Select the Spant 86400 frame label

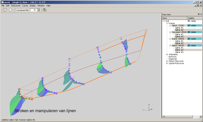[x=178, y=45]
